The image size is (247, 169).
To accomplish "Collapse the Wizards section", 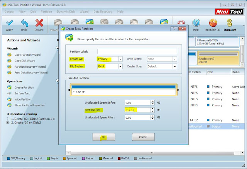I will coord(58,48).
